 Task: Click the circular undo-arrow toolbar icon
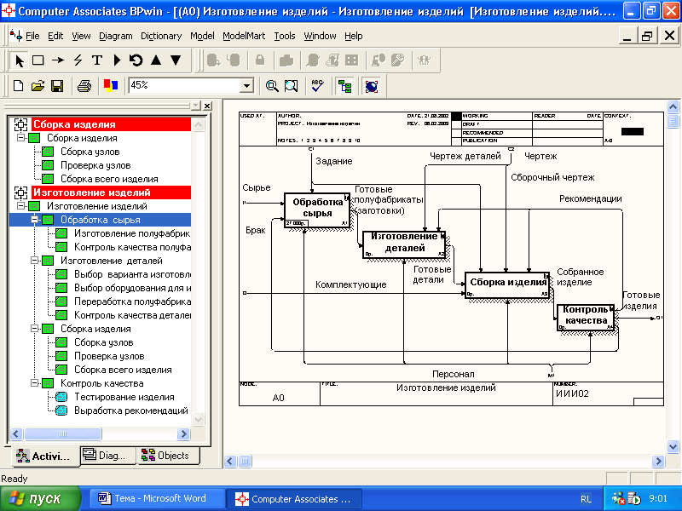(136, 60)
